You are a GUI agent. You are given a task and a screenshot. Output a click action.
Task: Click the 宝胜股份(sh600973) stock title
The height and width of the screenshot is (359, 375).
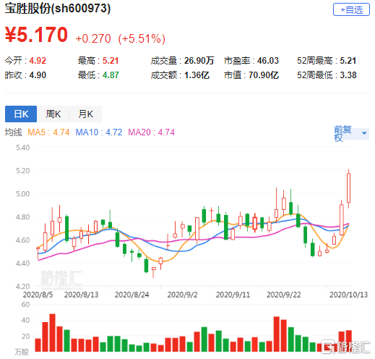tap(58, 9)
